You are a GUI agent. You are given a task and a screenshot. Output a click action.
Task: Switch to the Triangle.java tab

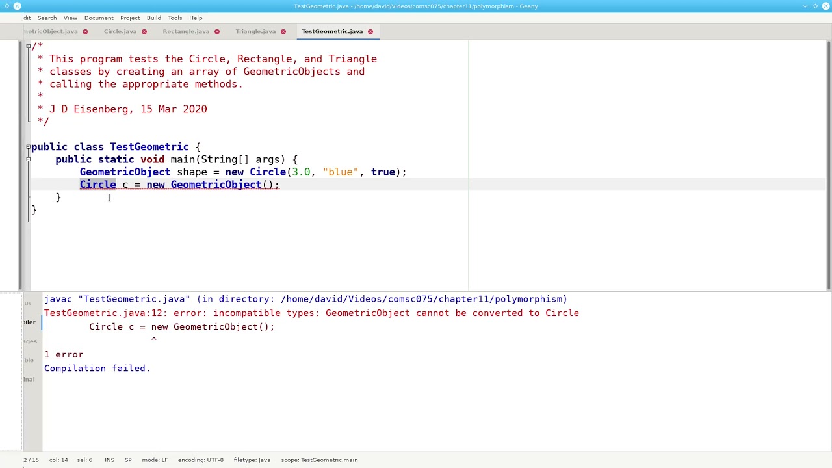(255, 31)
